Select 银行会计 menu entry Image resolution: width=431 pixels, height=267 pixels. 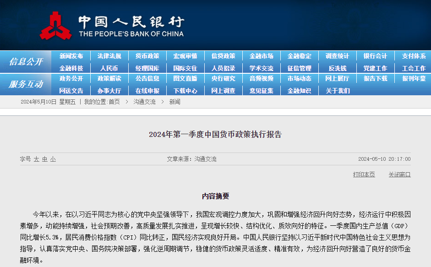click(x=375, y=56)
